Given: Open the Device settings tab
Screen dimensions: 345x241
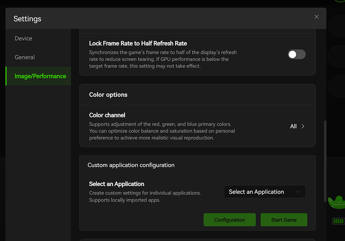Looking at the screenshot, I should tap(38, 38).
